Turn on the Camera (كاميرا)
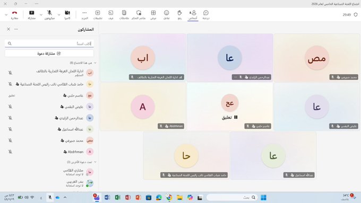The height and width of the screenshot is (203, 361). tap(67, 15)
